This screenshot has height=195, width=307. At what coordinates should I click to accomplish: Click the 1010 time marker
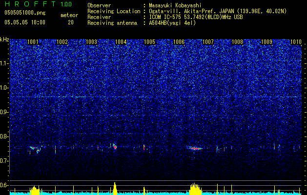coord(296,41)
